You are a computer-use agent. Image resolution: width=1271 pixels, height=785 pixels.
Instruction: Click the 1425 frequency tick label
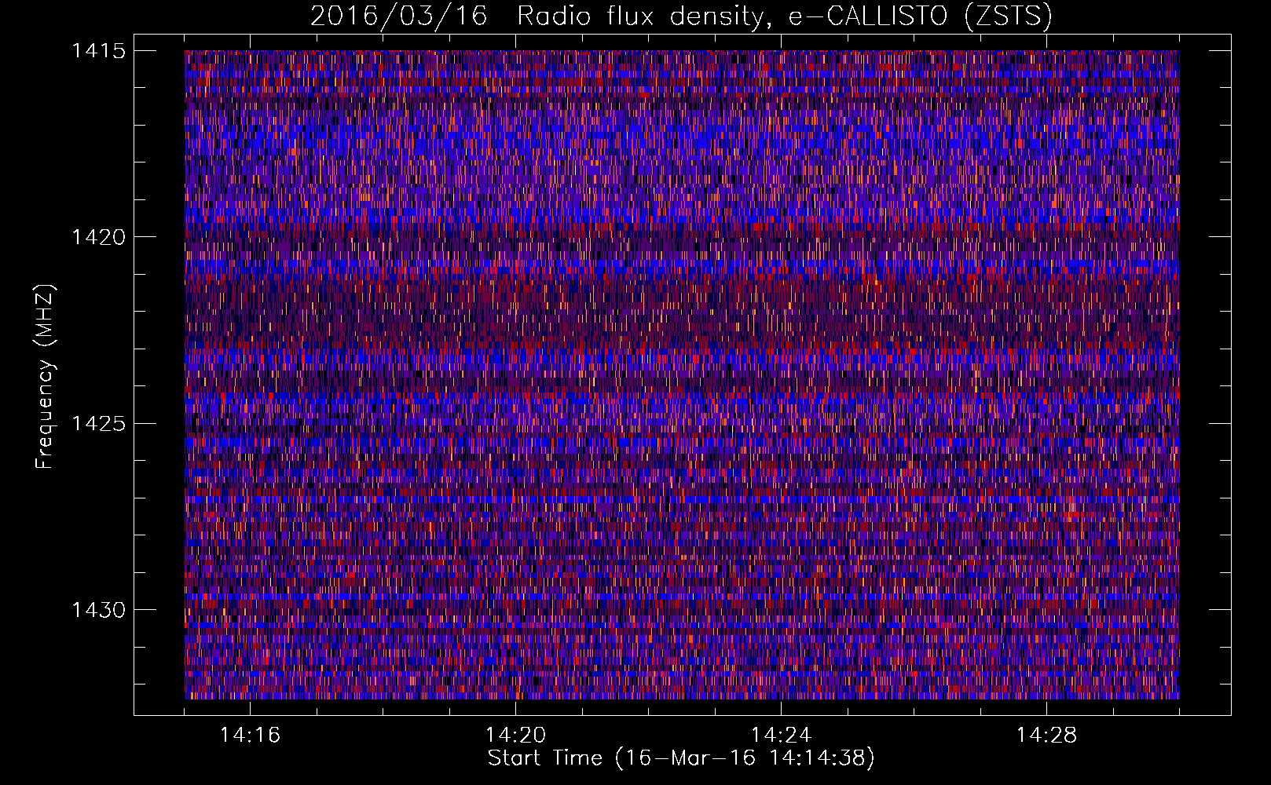[99, 424]
